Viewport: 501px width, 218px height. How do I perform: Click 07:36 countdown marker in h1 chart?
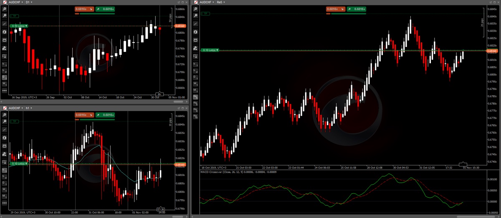pos(160,208)
